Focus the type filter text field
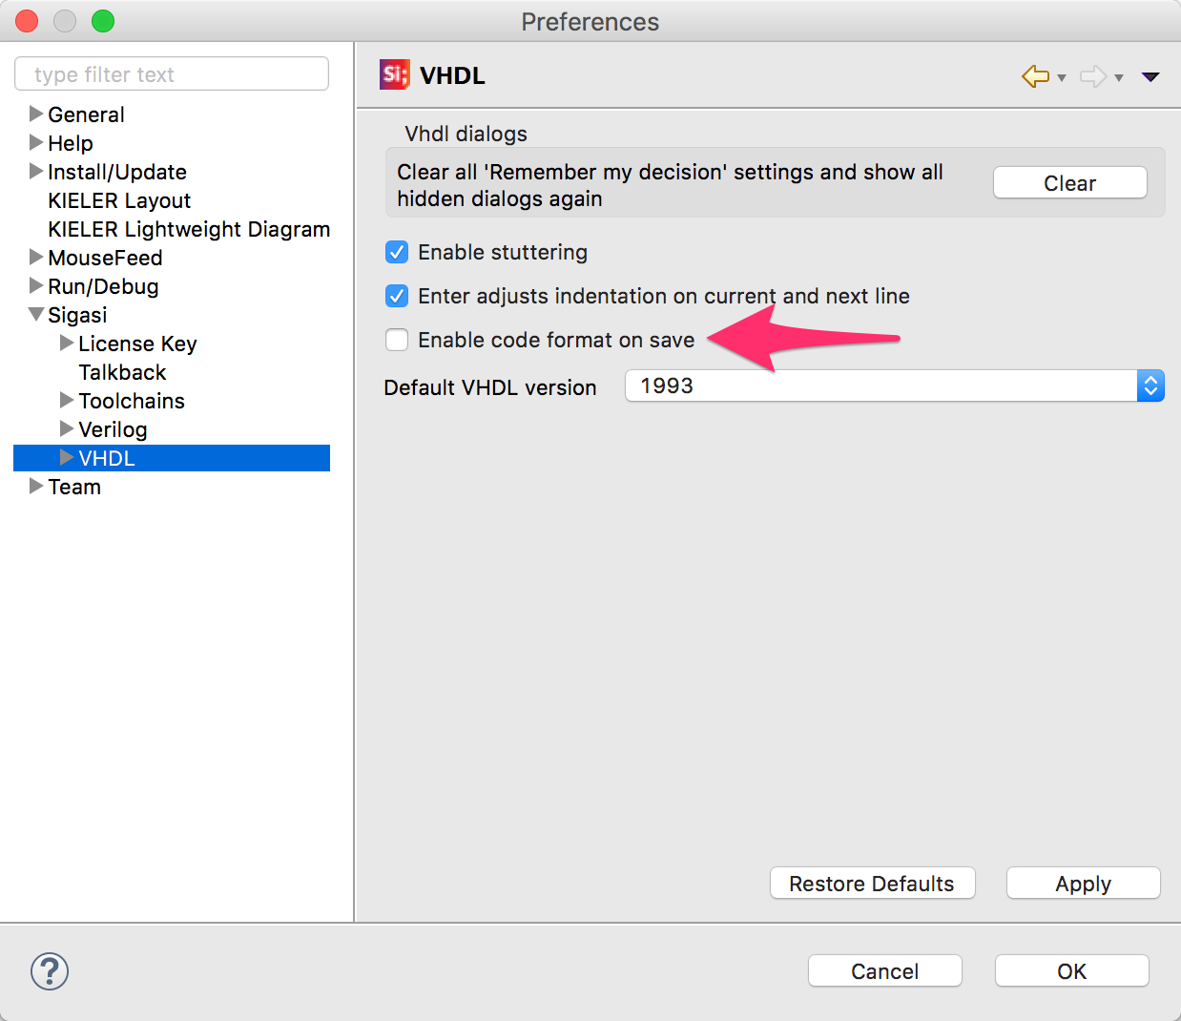Viewport: 1181px width, 1021px height. [x=172, y=74]
